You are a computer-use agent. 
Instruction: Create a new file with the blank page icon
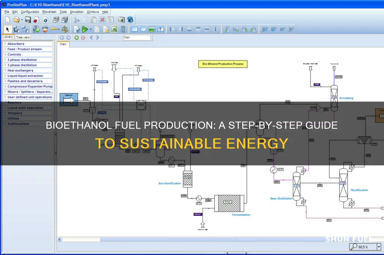coord(7,20)
